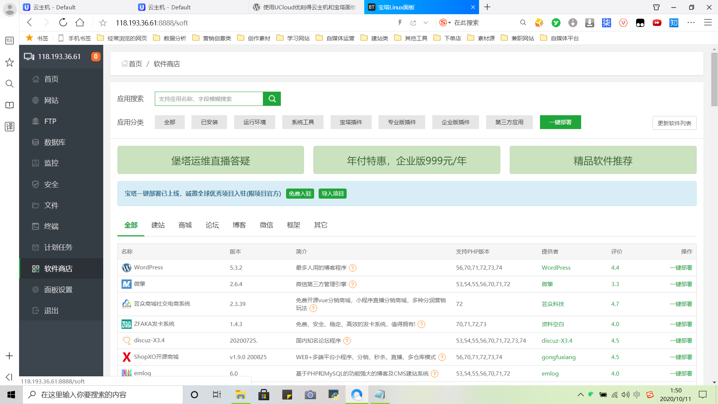The image size is (718, 404).
Task: Open the WordPress description help icon
Action: pos(353,268)
